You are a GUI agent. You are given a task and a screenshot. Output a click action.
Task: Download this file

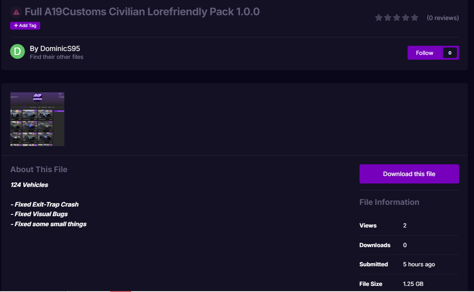click(x=409, y=174)
